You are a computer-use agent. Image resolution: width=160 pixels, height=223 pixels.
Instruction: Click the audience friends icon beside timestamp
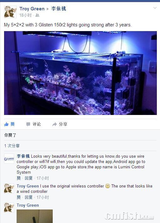pos(37,15)
